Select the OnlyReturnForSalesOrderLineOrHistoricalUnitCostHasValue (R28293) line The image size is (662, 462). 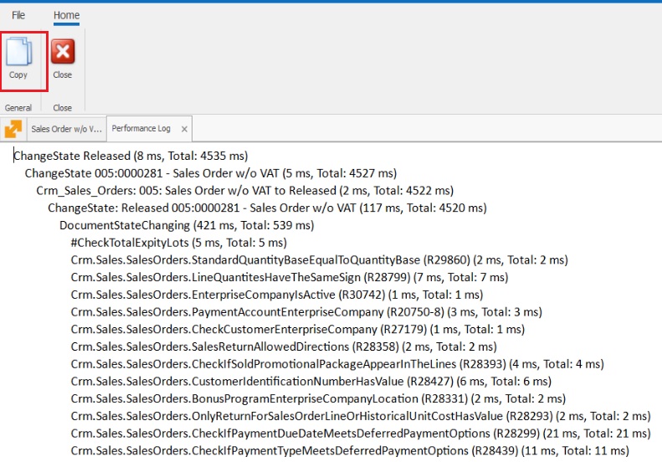[361, 415]
